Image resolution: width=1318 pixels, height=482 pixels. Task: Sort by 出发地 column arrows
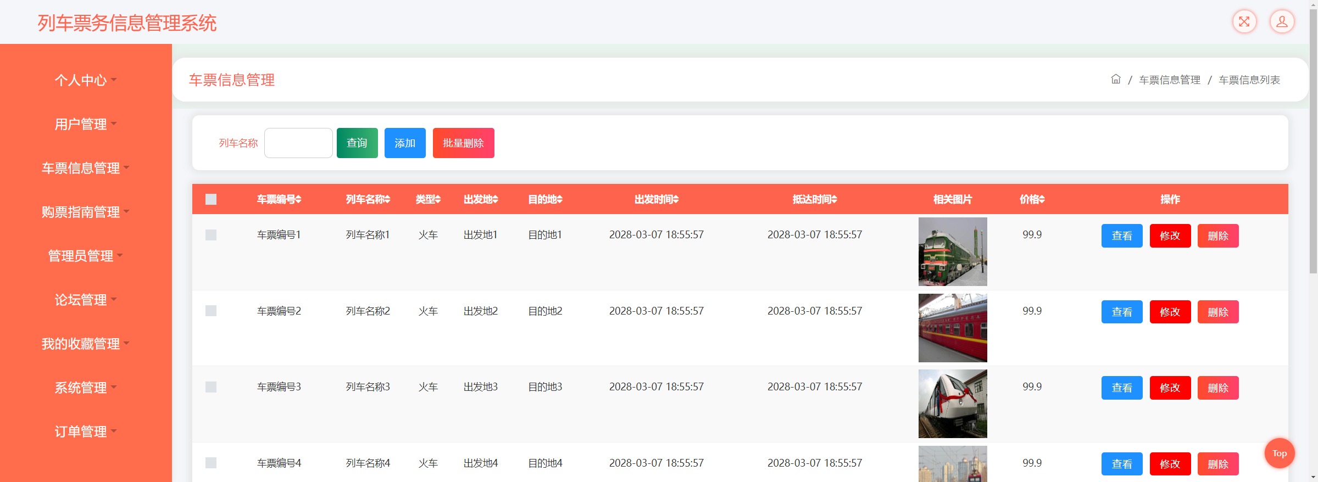pyautogui.click(x=495, y=199)
